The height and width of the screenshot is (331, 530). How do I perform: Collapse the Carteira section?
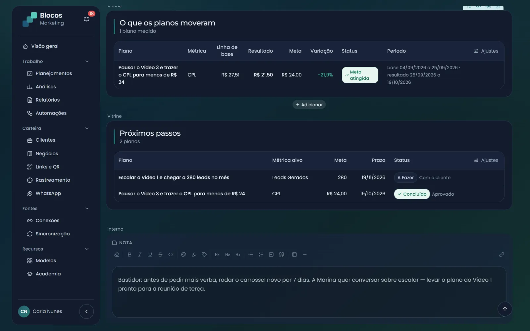(x=87, y=128)
